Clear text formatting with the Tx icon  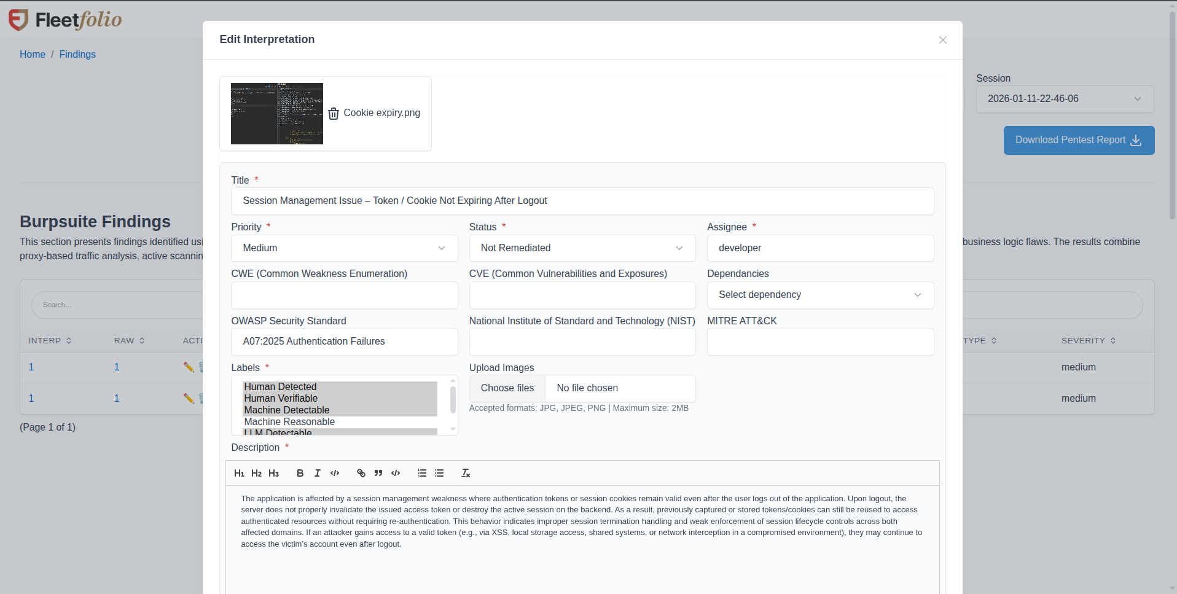coord(466,474)
